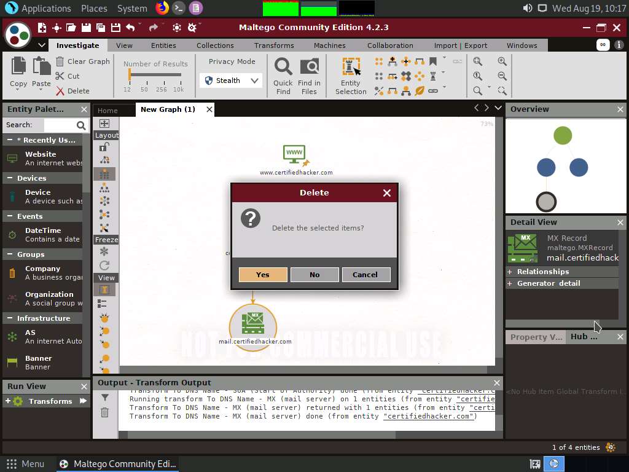
Task: Collapse the Devices palette group
Action: click(10, 178)
